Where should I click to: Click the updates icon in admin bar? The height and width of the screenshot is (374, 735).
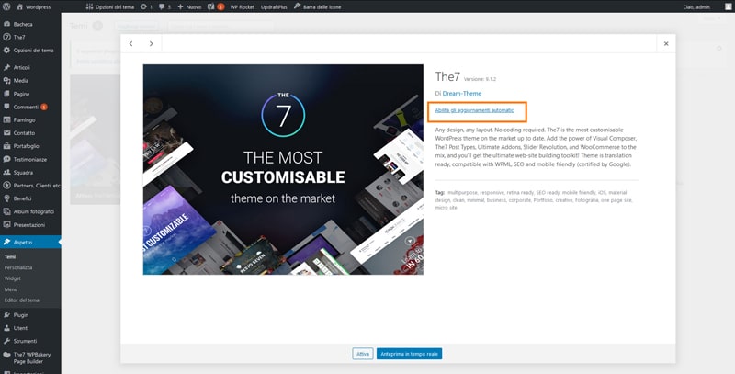tap(146, 7)
